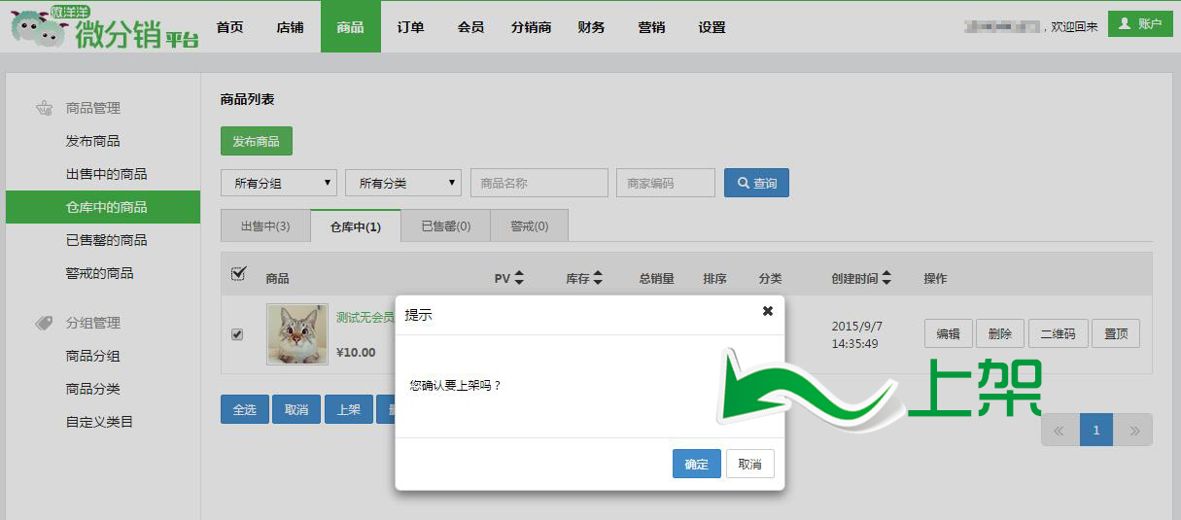The height and width of the screenshot is (520, 1181).
Task: Switch to the 出售中(3) tab
Action: pyautogui.click(x=265, y=226)
